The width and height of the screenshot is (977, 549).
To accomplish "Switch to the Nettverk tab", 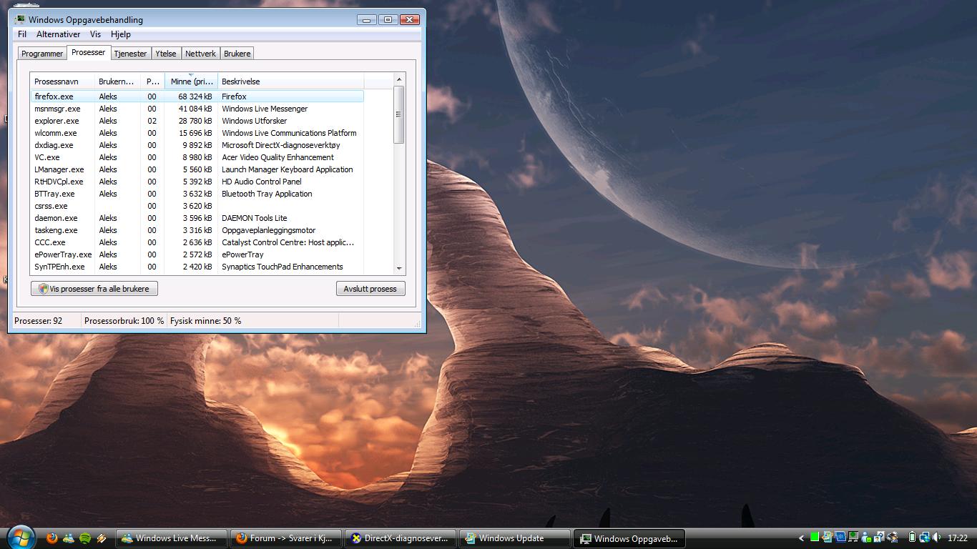I will tap(200, 54).
